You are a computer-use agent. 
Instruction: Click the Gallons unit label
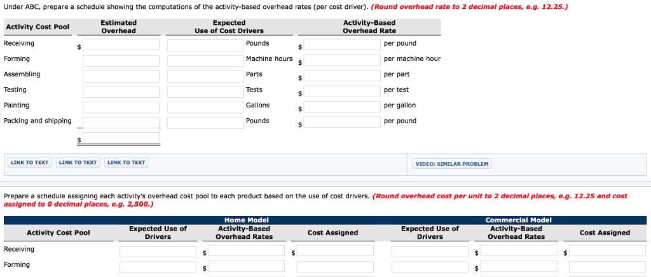[x=257, y=105]
